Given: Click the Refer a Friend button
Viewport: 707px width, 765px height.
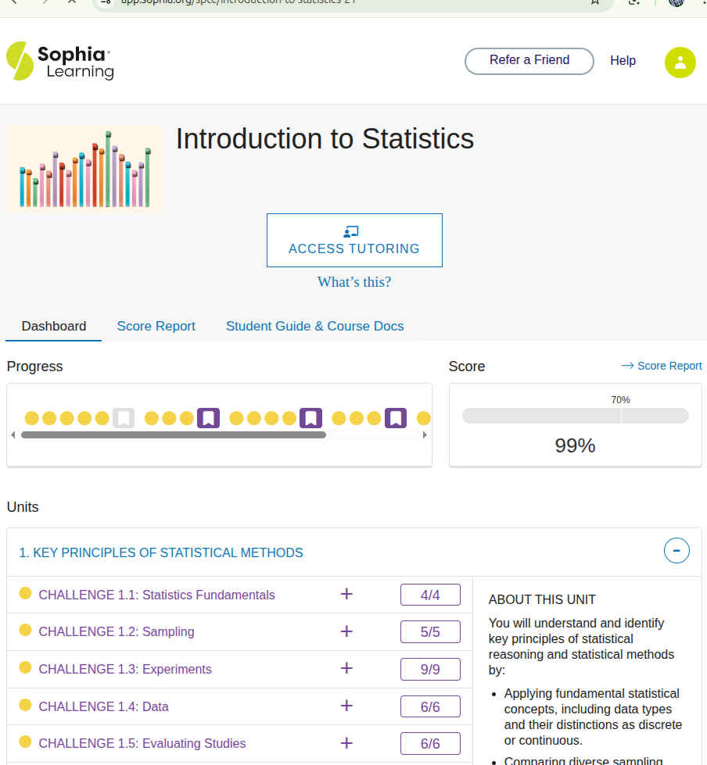Looking at the screenshot, I should pyautogui.click(x=529, y=61).
